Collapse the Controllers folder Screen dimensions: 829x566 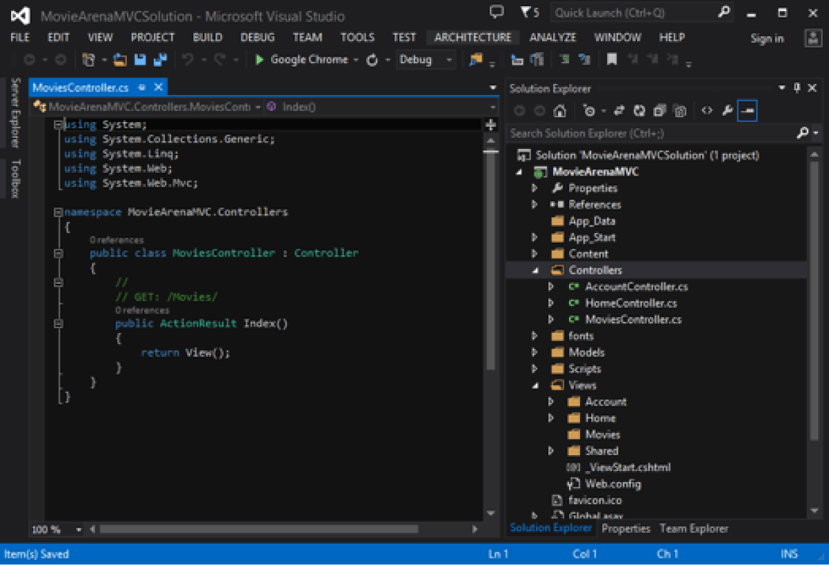point(535,271)
